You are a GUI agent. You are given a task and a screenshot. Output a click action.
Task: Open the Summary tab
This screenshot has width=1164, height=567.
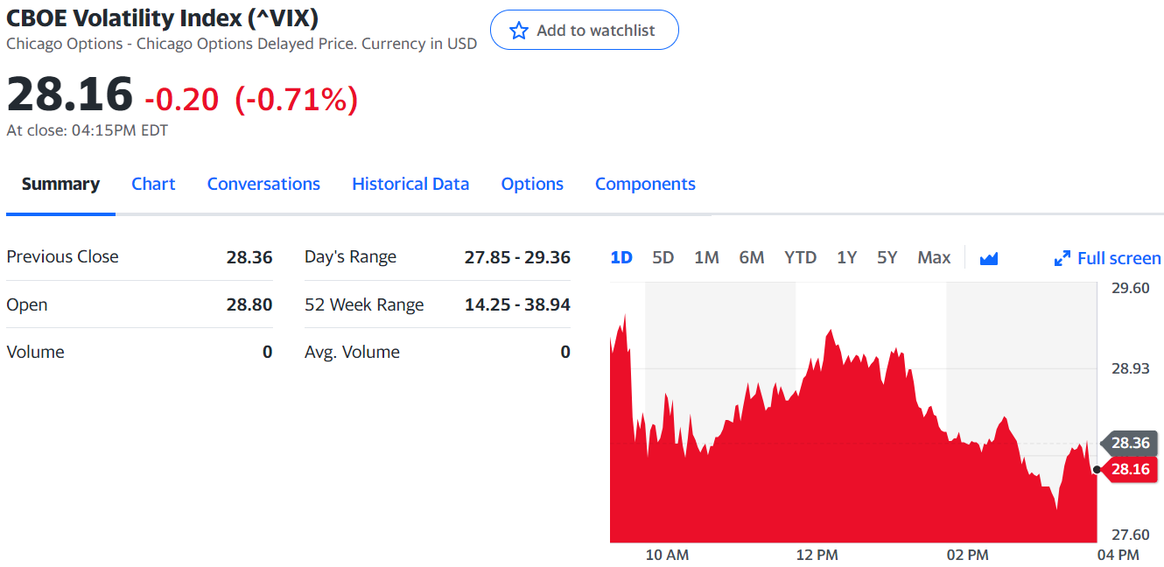point(60,184)
